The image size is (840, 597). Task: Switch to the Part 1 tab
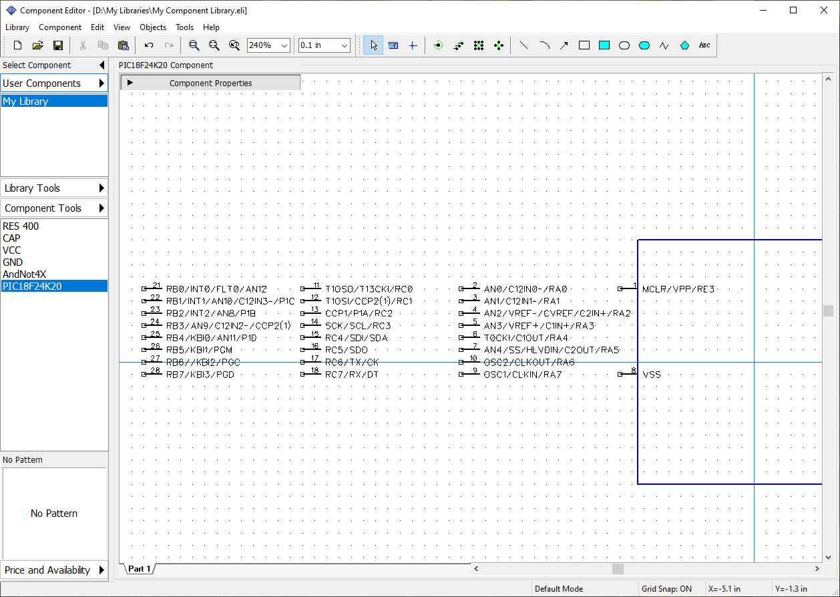pyautogui.click(x=140, y=569)
